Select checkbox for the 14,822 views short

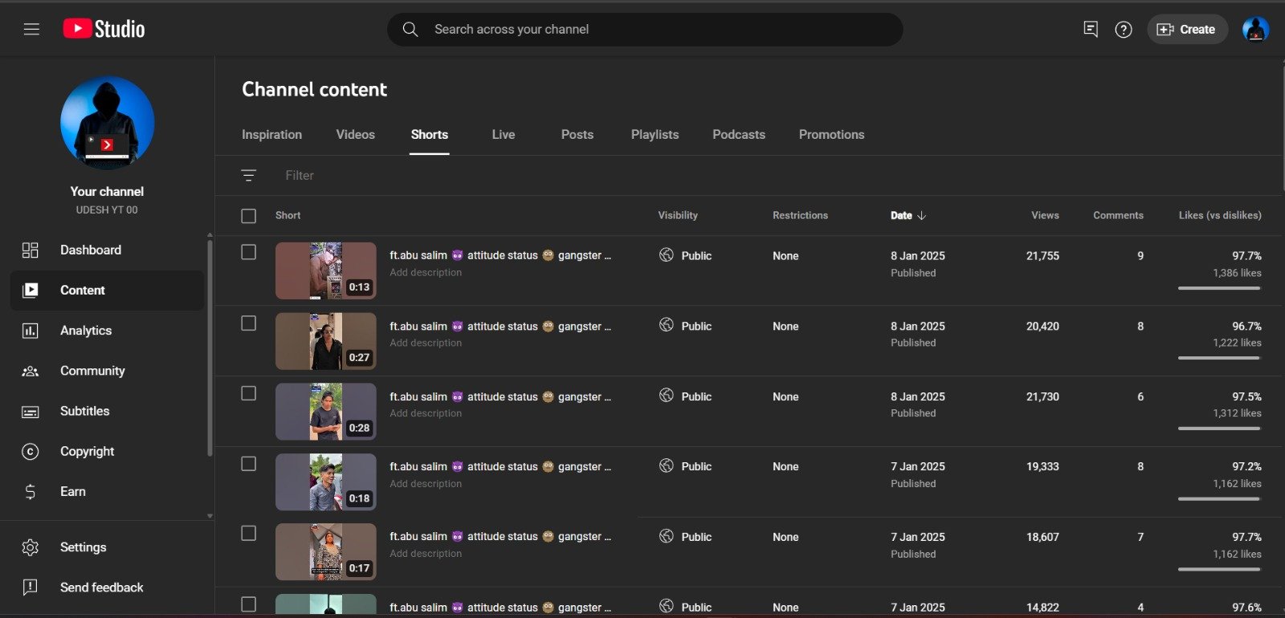pyautogui.click(x=249, y=604)
